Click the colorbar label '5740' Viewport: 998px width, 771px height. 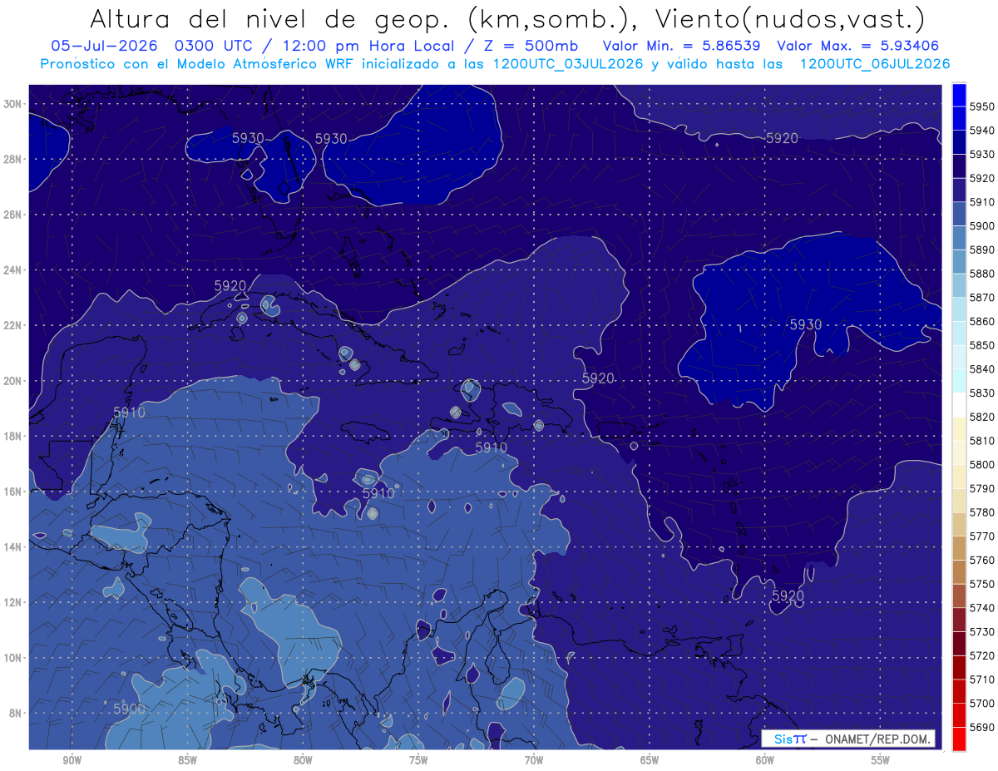[x=981, y=608]
